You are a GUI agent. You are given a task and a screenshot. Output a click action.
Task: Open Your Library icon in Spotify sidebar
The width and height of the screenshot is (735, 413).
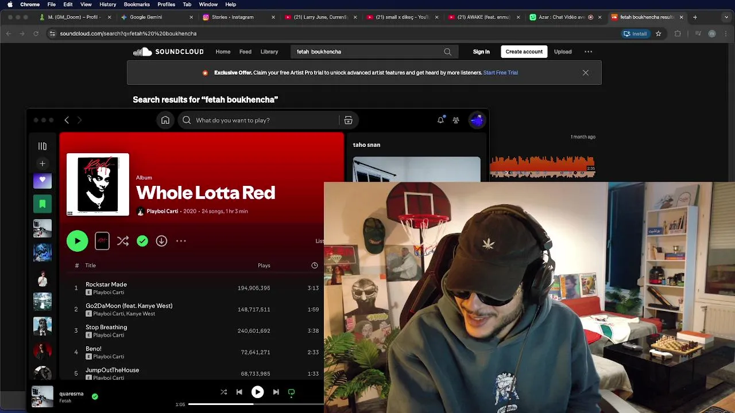(42, 146)
